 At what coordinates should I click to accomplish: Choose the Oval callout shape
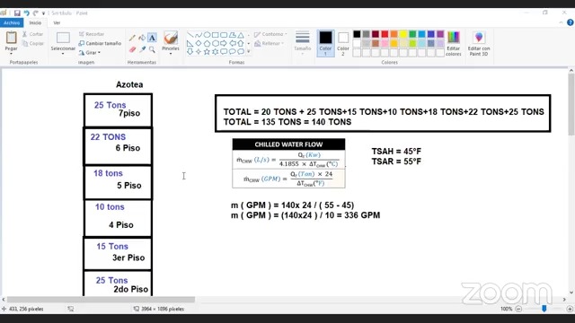pos(233,52)
